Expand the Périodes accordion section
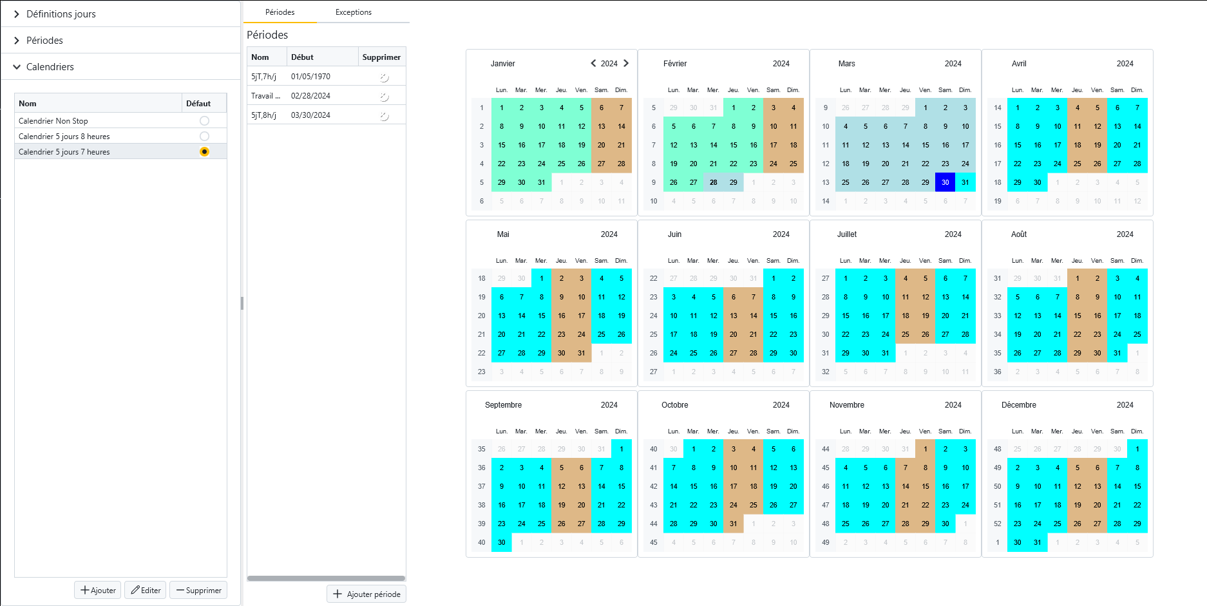 44,41
